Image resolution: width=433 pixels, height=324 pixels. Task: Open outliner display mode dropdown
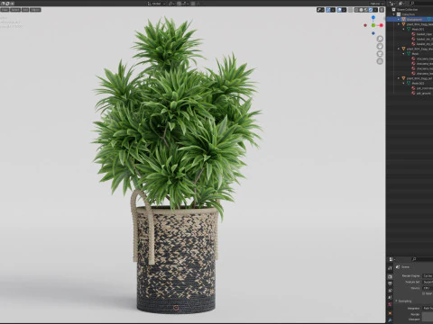pyautogui.click(x=392, y=4)
